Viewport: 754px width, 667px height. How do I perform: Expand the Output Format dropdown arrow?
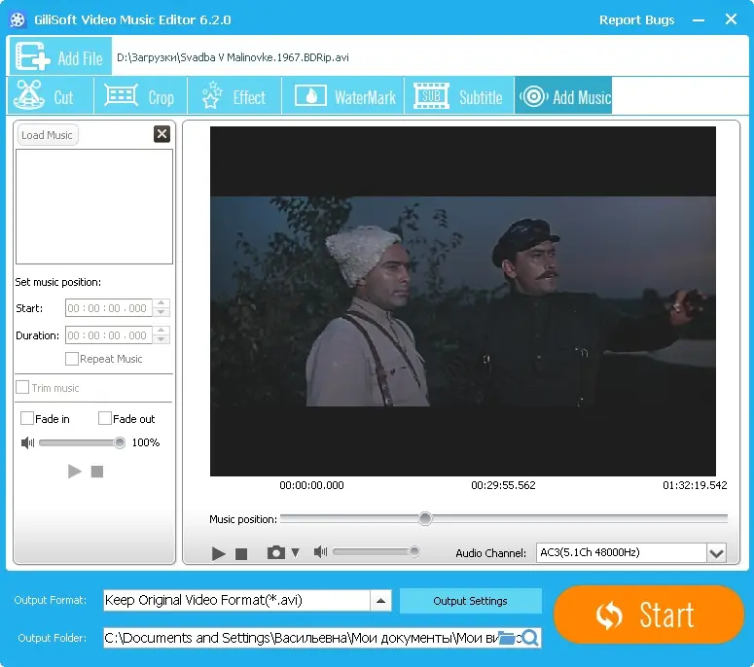coord(380,600)
